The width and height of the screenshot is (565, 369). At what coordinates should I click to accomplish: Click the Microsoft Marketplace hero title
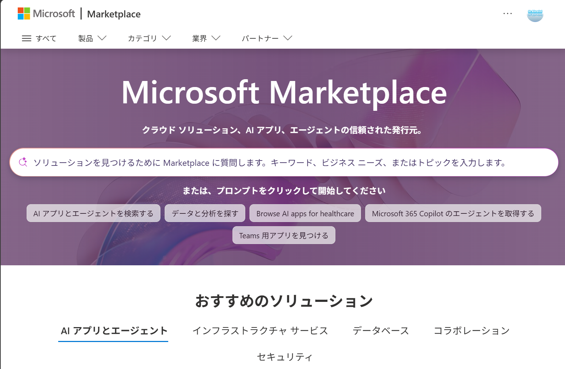[284, 92]
